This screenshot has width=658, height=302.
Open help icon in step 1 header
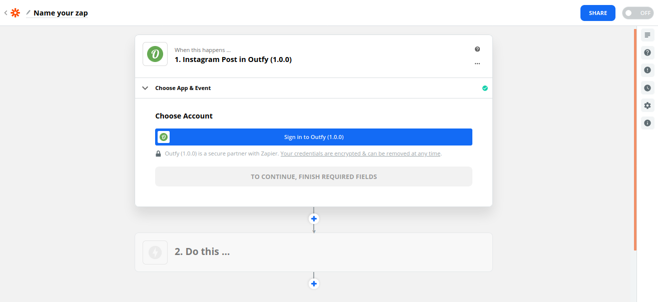coord(477,49)
